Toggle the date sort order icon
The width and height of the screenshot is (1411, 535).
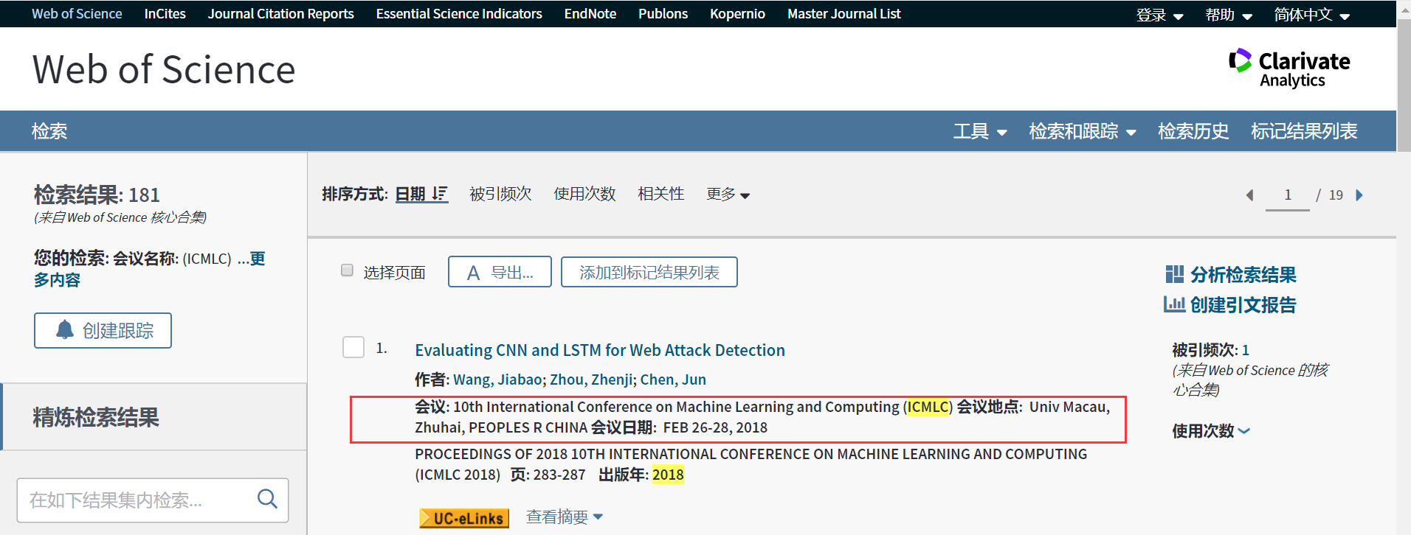440,193
